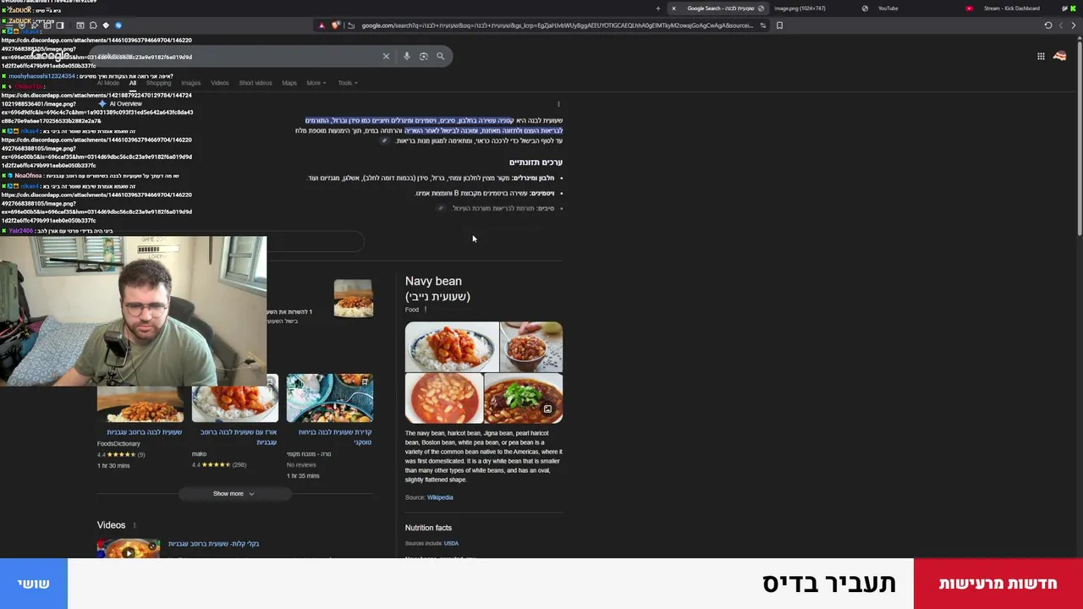Select Short videos search tab
Viewport: 1083px width, 609px height.
256,83
